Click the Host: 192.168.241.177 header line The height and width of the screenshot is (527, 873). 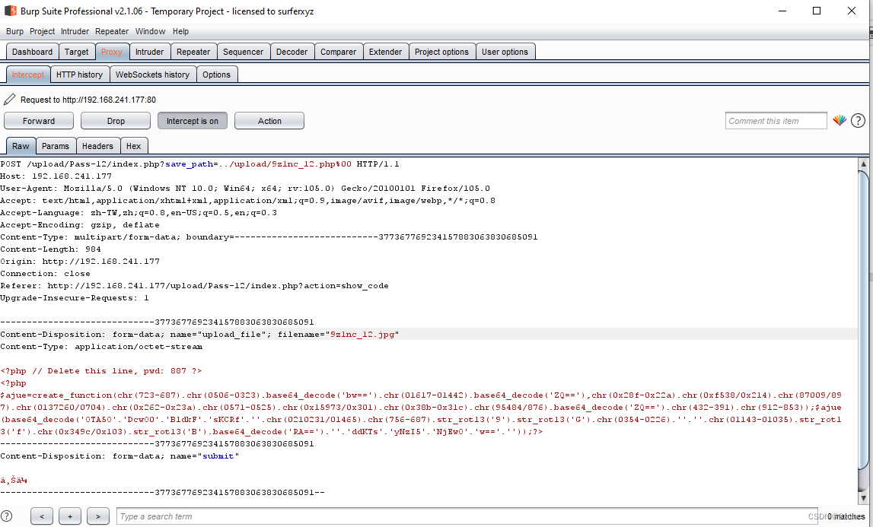pyautogui.click(x=56, y=176)
